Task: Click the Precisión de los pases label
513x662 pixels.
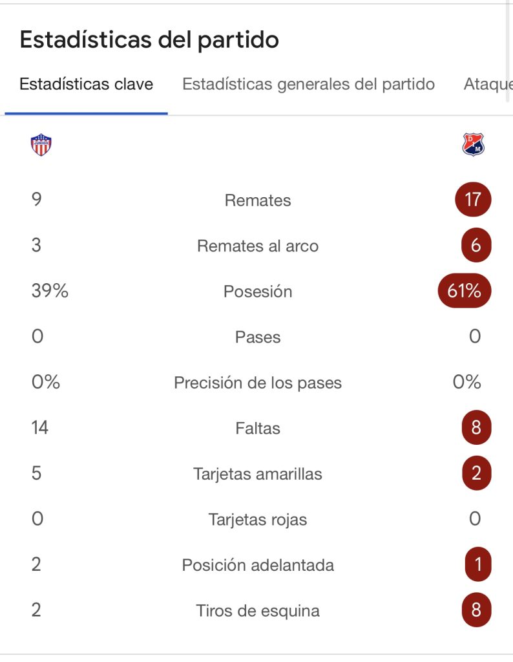Action: 258,383
